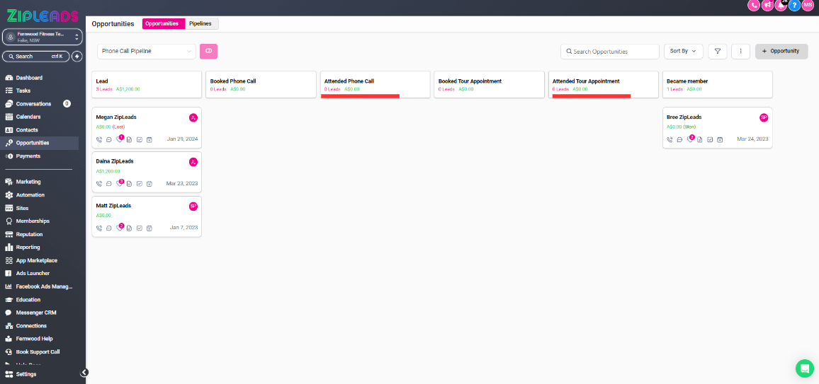Click the tags icon on Bree ZipLeads card
819x384 pixels.
point(690,139)
